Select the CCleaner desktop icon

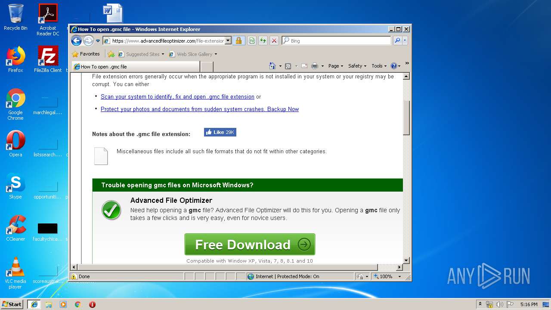(x=15, y=228)
